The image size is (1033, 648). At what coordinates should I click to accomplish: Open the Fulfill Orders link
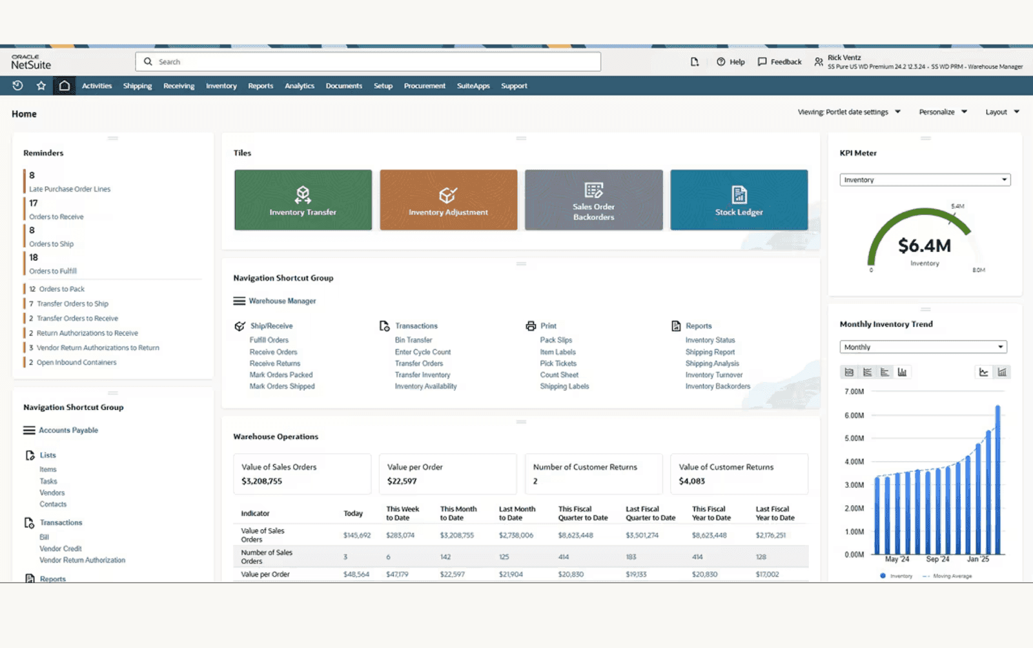click(269, 339)
